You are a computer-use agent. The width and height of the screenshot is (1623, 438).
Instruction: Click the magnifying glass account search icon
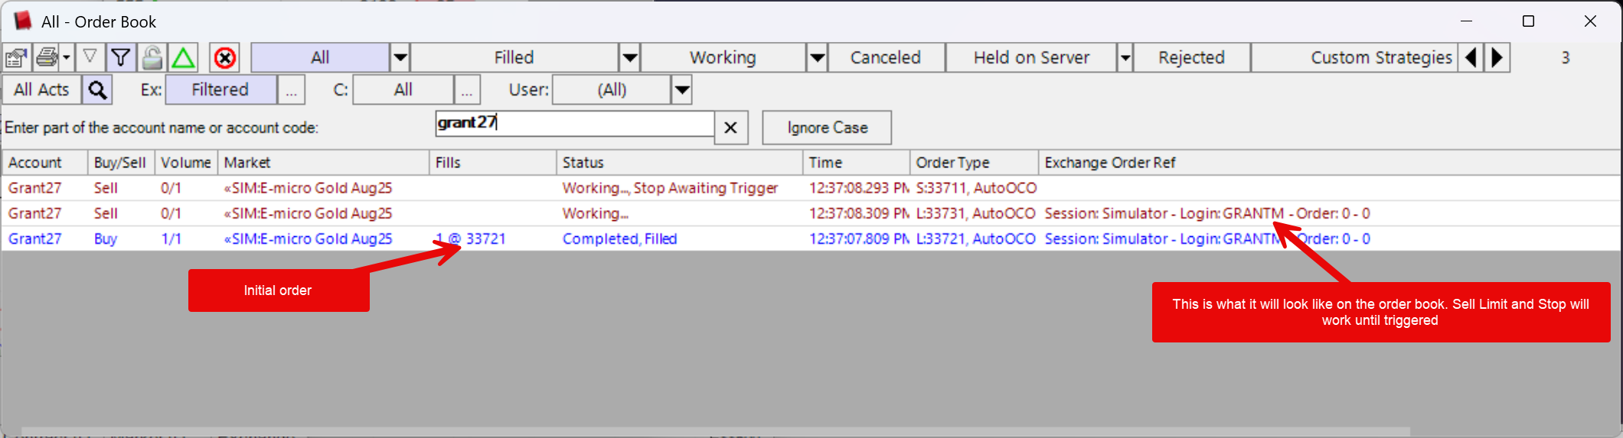(x=97, y=90)
